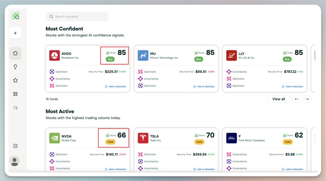Click the Hold badge on the TSLA card
The image size is (326, 181).
pos(199,142)
